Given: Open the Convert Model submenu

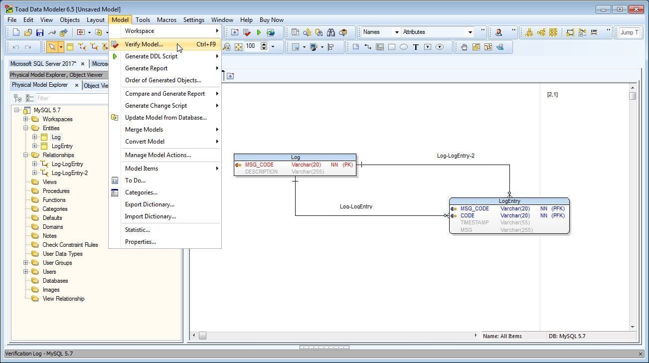Looking at the screenshot, I should (x=165, y=142).
